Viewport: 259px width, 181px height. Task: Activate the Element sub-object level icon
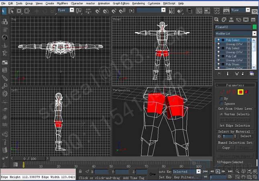pos(247,92)
